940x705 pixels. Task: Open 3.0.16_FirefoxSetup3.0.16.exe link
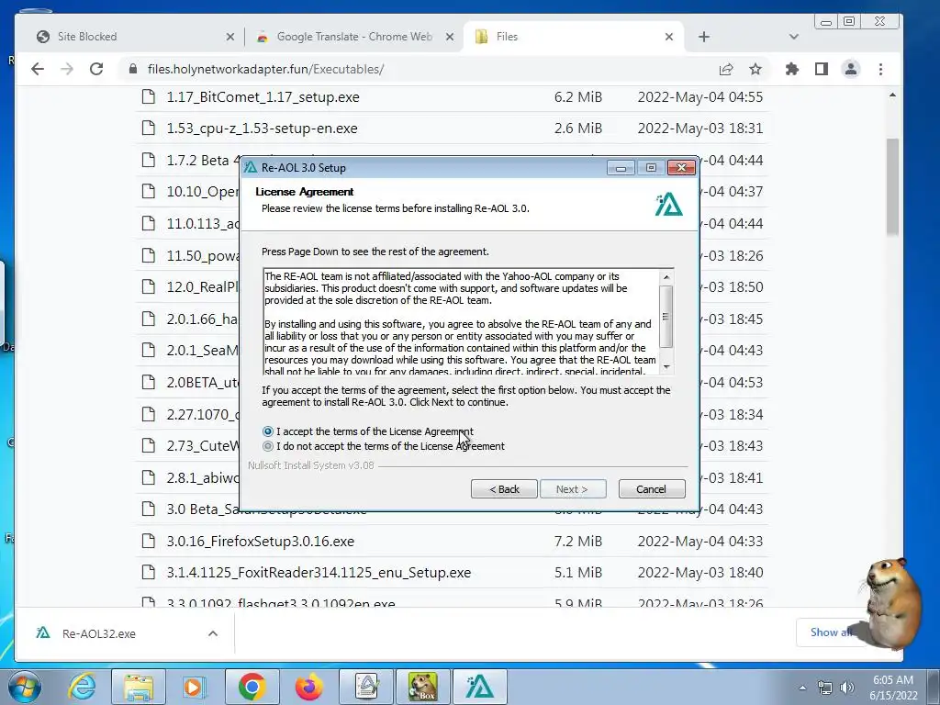click(x=260, y=542)
